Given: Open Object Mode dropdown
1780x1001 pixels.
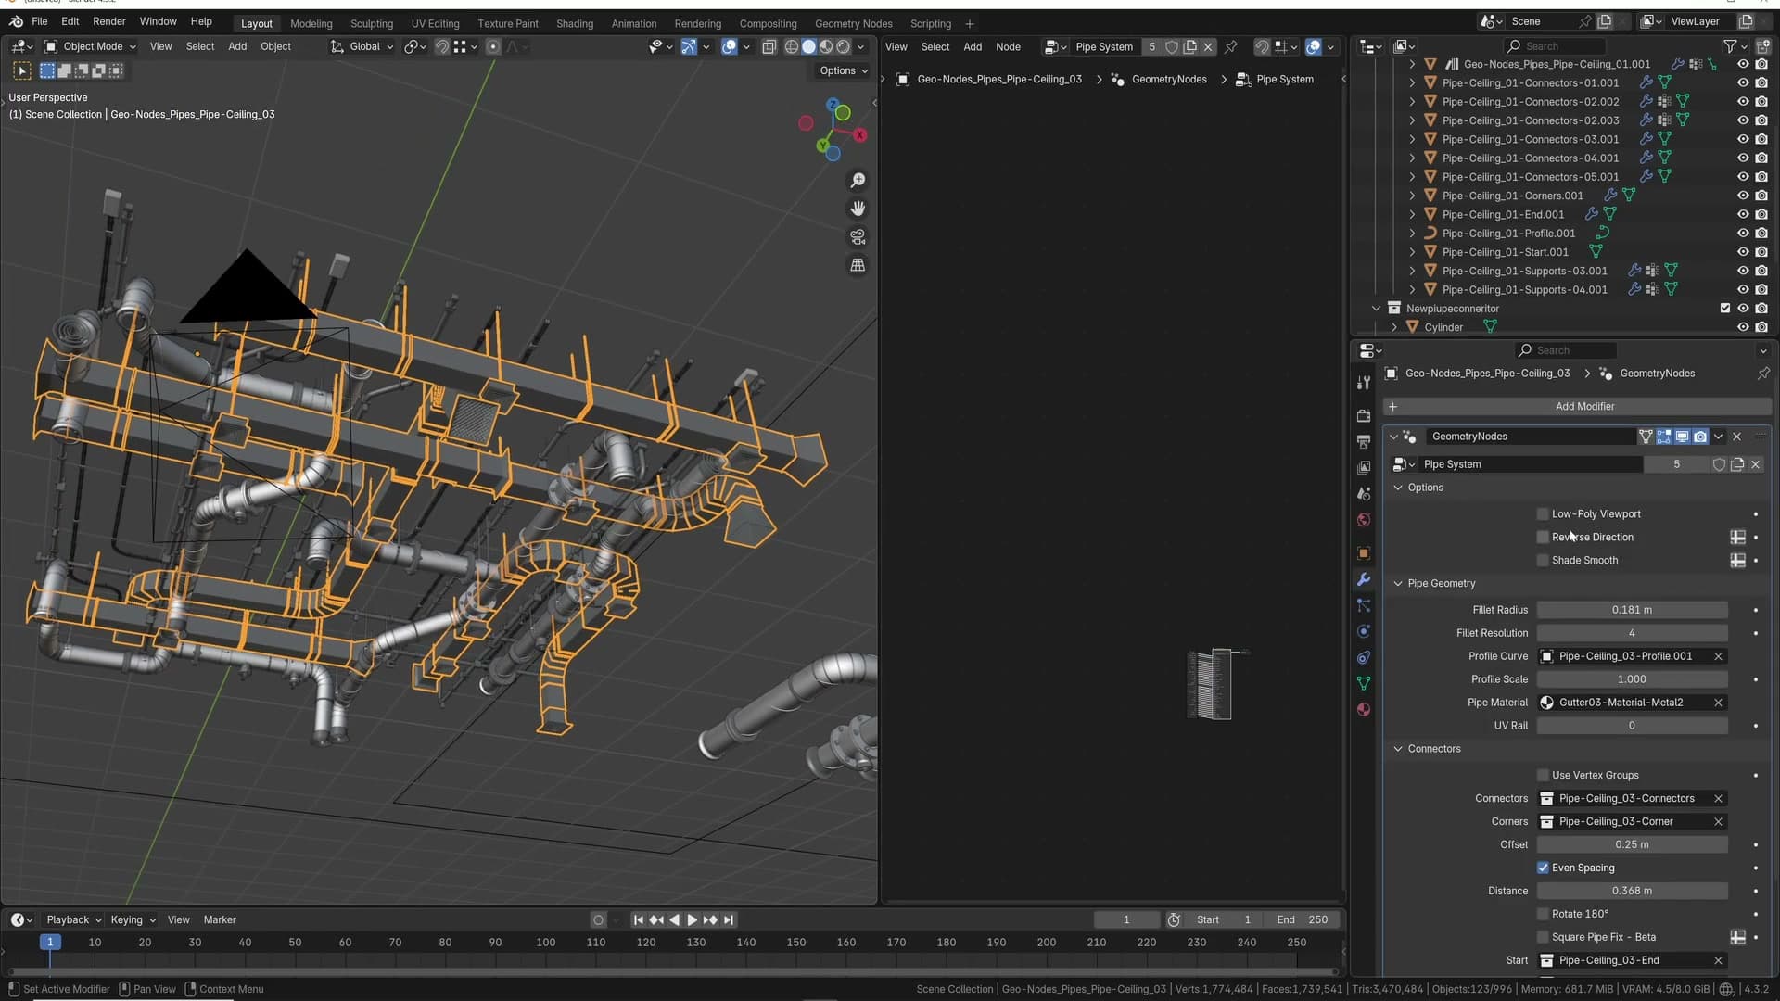Looking at the screenshot, I should tap(90, 46).
